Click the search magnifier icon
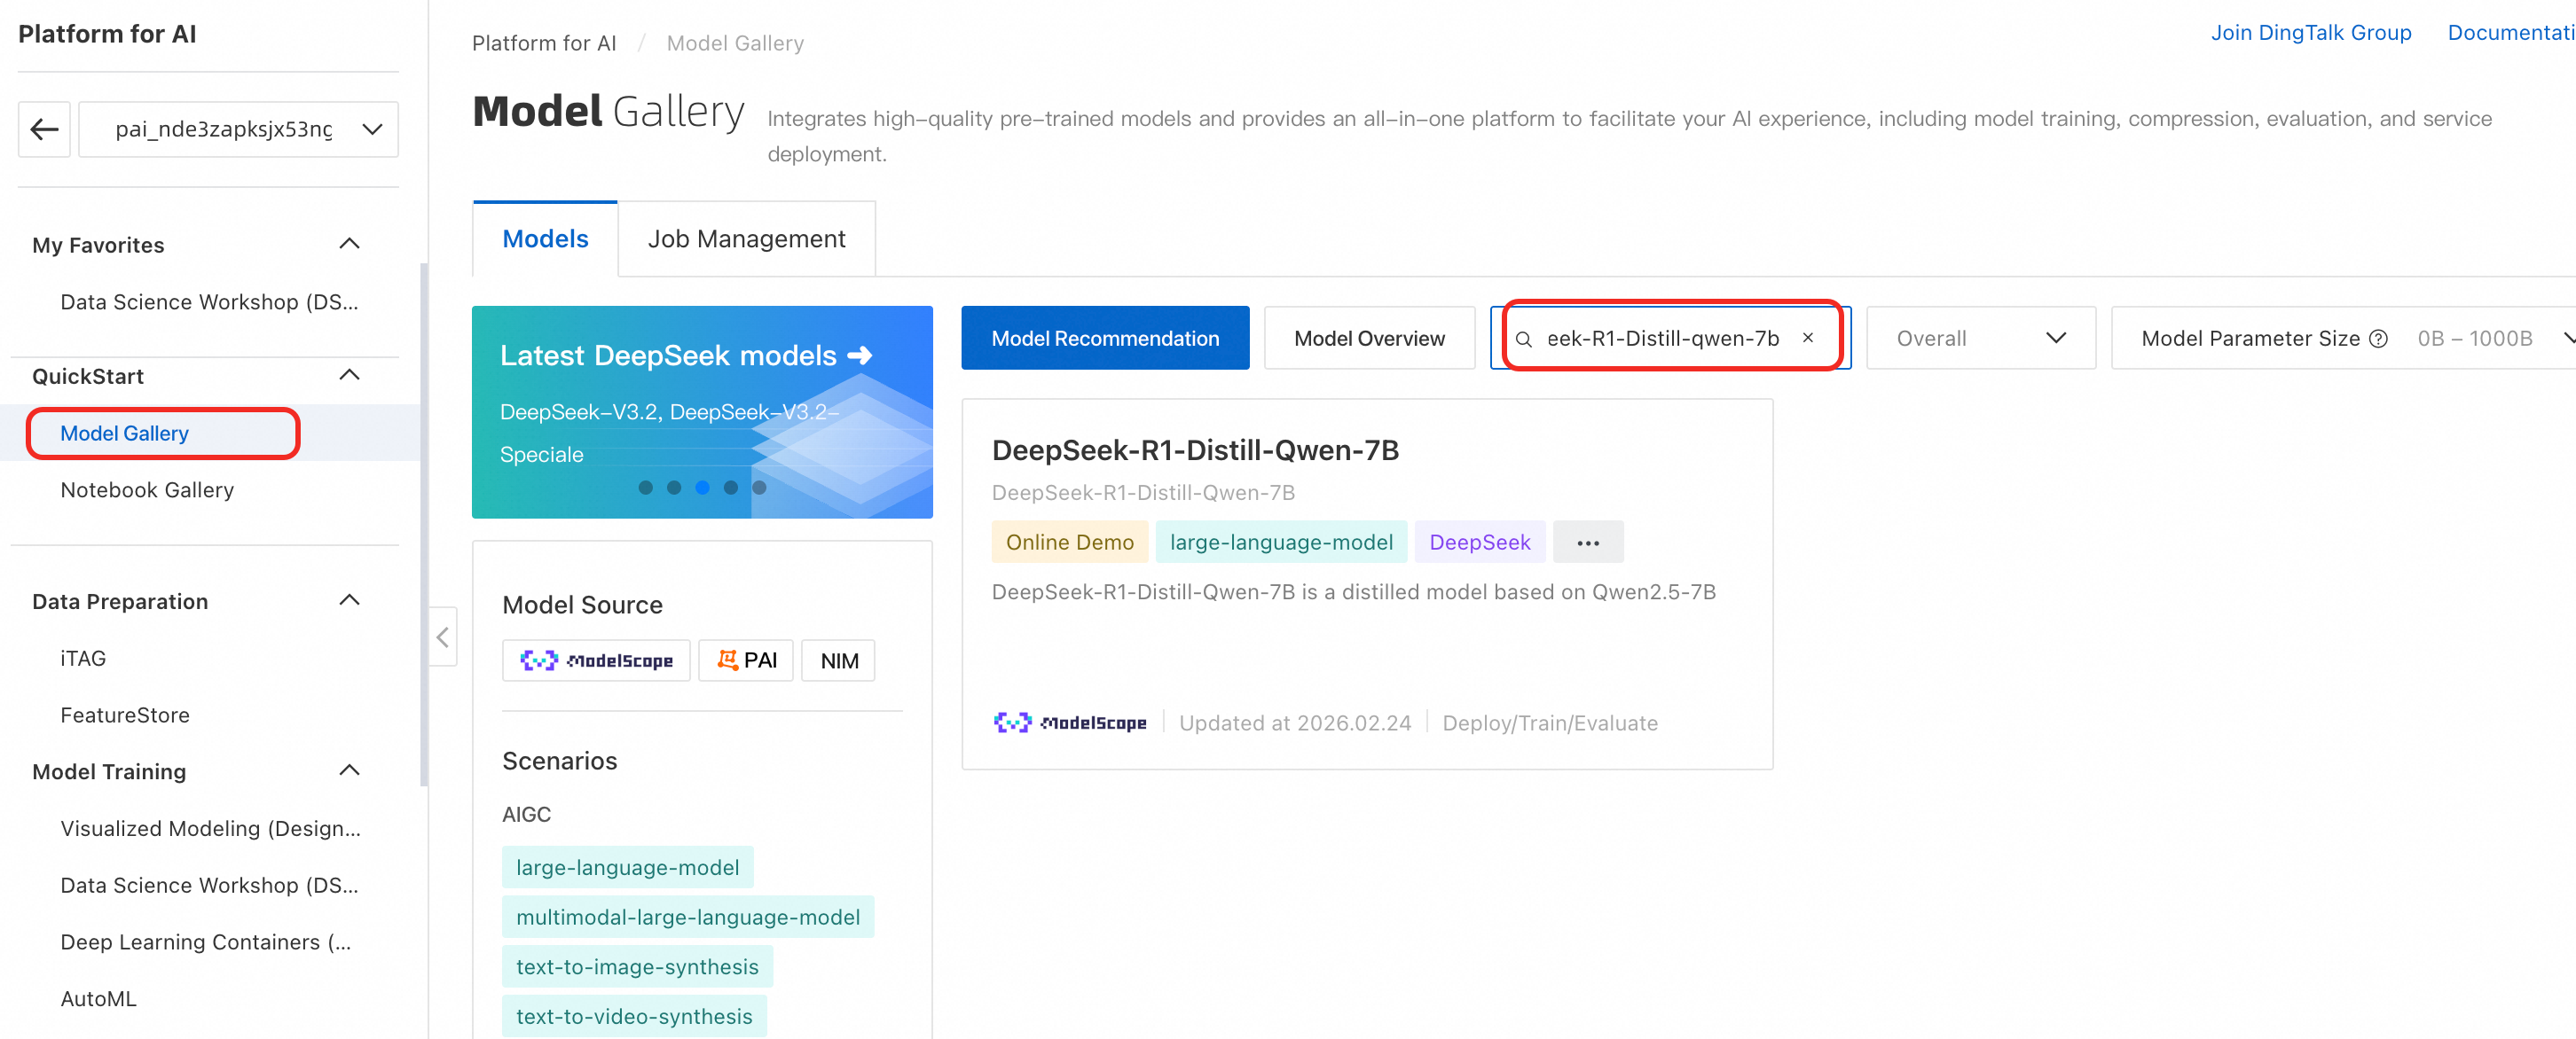Screen dimensions: 2576x1039 coord(1524,339)
